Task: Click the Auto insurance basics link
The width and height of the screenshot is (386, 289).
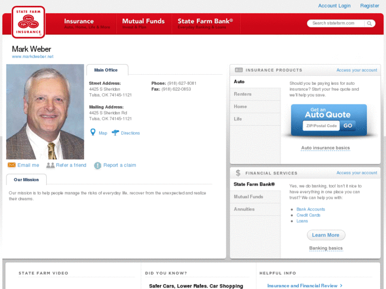Action: click(325, 148)
